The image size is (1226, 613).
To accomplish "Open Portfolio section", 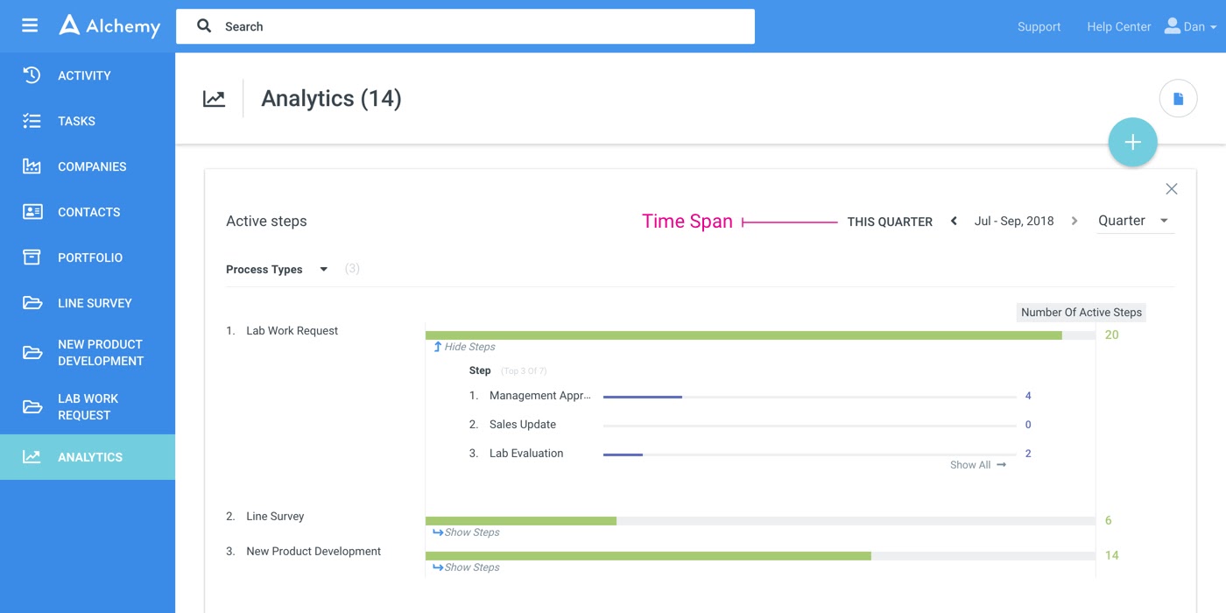I will [x=88, y=257].
